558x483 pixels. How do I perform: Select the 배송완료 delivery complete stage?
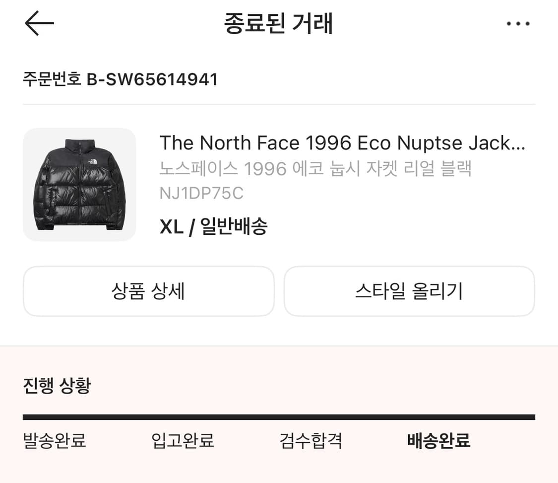coord(439,440)
